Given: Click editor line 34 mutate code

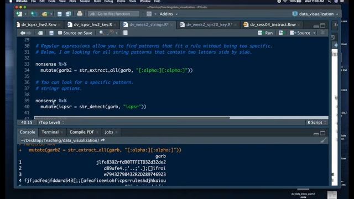Looking at the screenshot, I should [x=117, y=70].
